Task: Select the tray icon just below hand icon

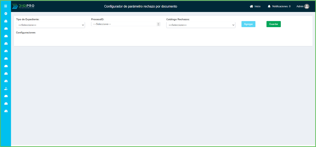Action: click(6, 96)
